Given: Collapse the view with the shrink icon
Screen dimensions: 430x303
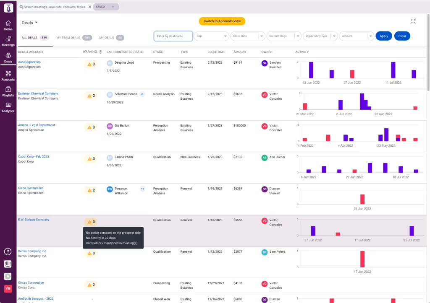Looking at the screenshot, I should [413, 21].
